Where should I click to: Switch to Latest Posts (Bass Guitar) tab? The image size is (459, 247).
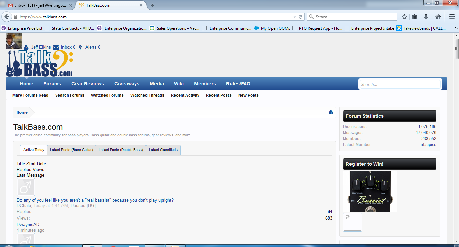[x=72, y=150]
